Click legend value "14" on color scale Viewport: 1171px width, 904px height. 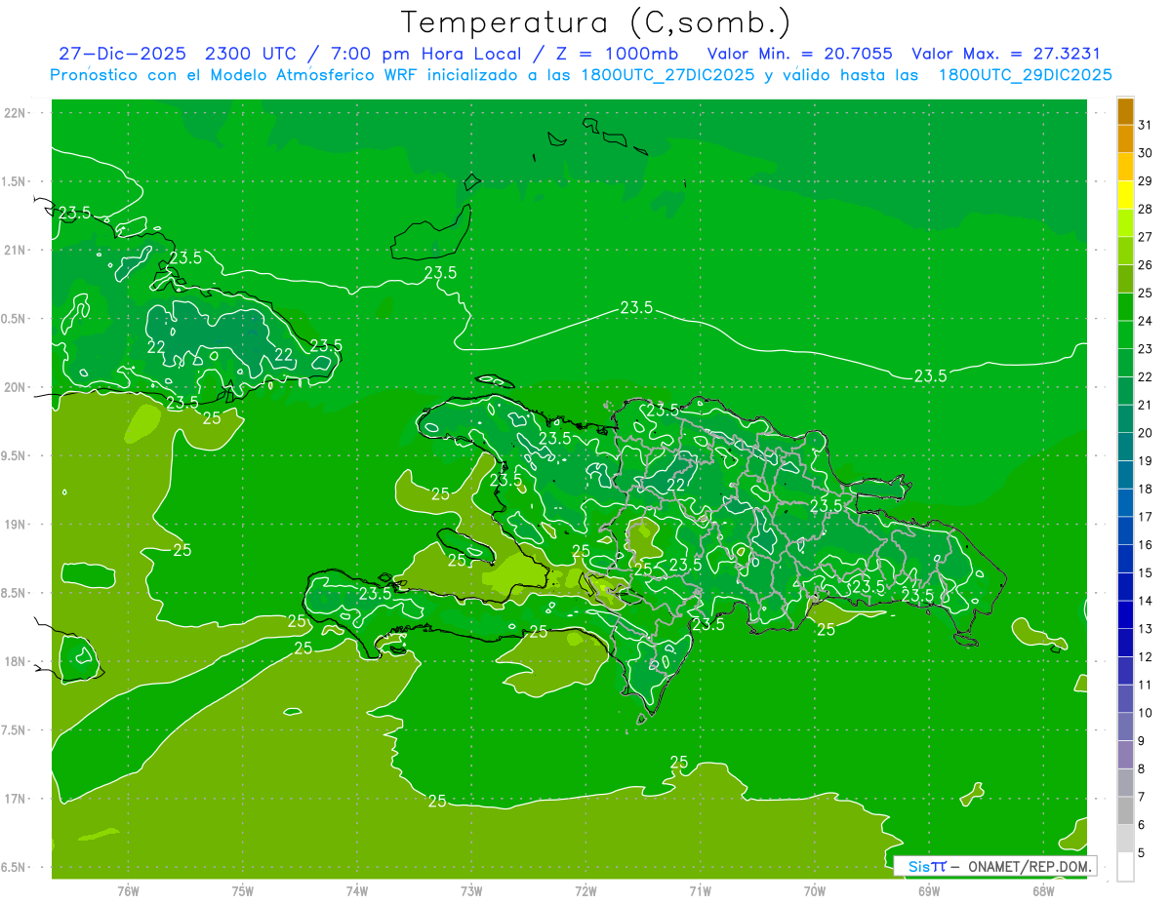pos(1145,601)
